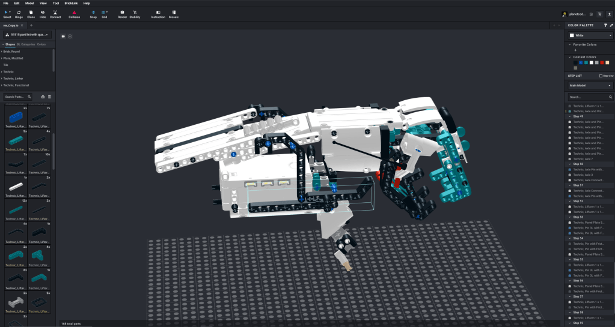Open the Main Model dropdown
Screen dimensions: 615x327
pos(590,86)
